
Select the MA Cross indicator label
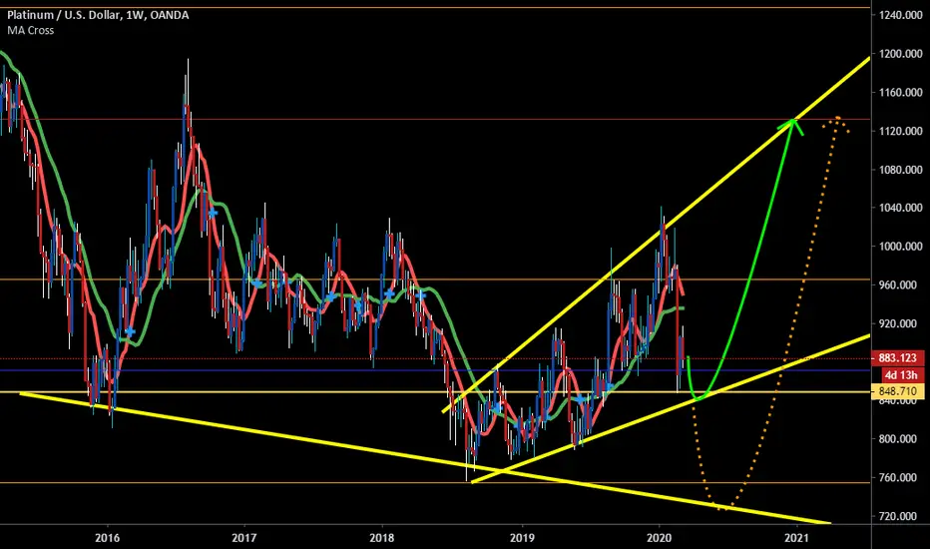tap(30, 30)
